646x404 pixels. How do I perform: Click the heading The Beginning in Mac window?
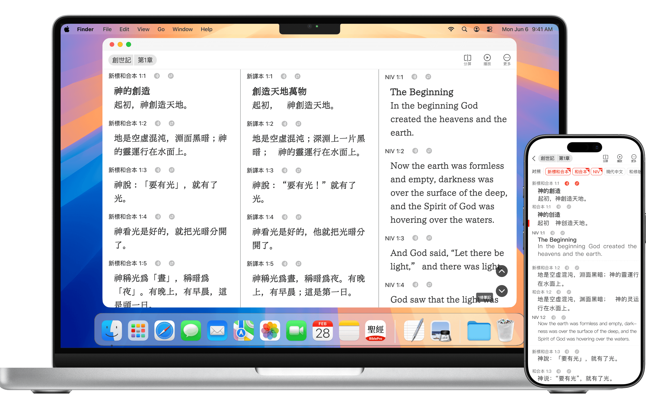point(421,92)
